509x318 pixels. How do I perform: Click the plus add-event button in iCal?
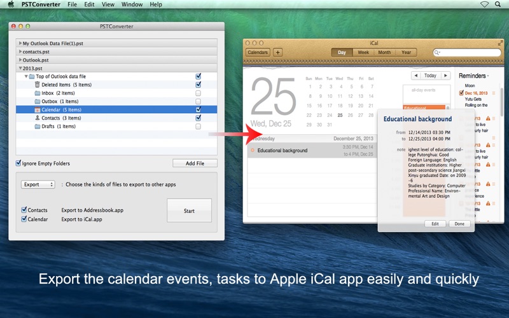coord(278,53)
